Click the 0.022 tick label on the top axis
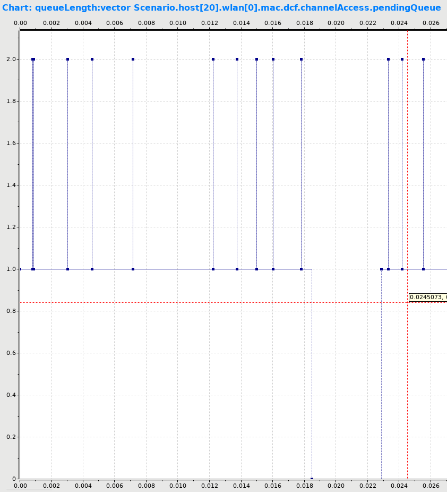 click(368, 23)
